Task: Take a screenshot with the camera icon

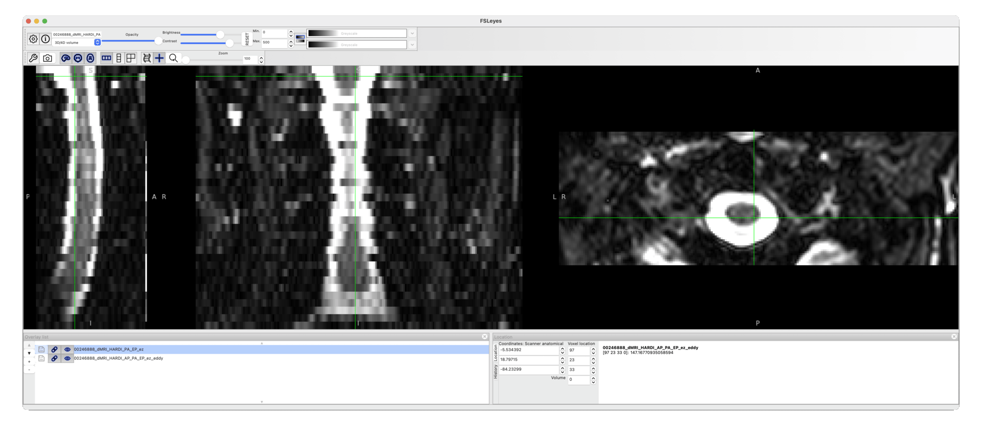Action: pyautogui.click(x=48, y=58)
